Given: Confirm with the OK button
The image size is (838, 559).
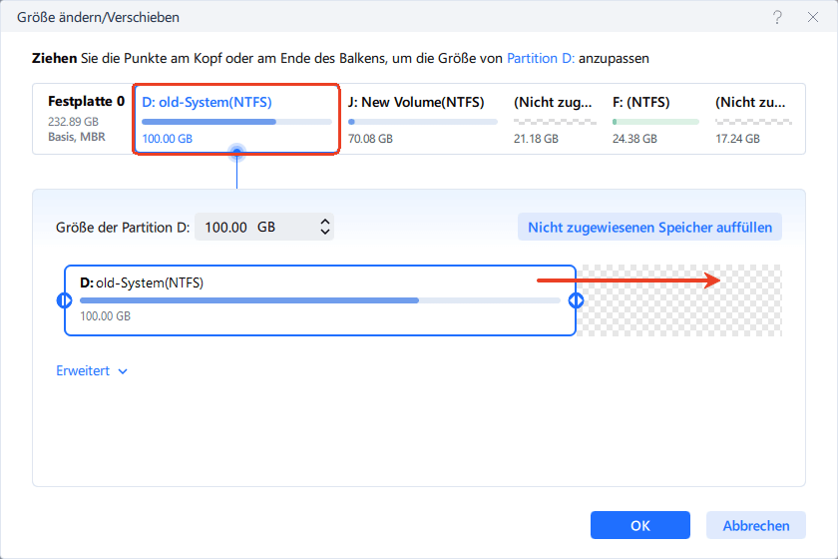Looking at the screenshot, I should [x=639, y=525].
